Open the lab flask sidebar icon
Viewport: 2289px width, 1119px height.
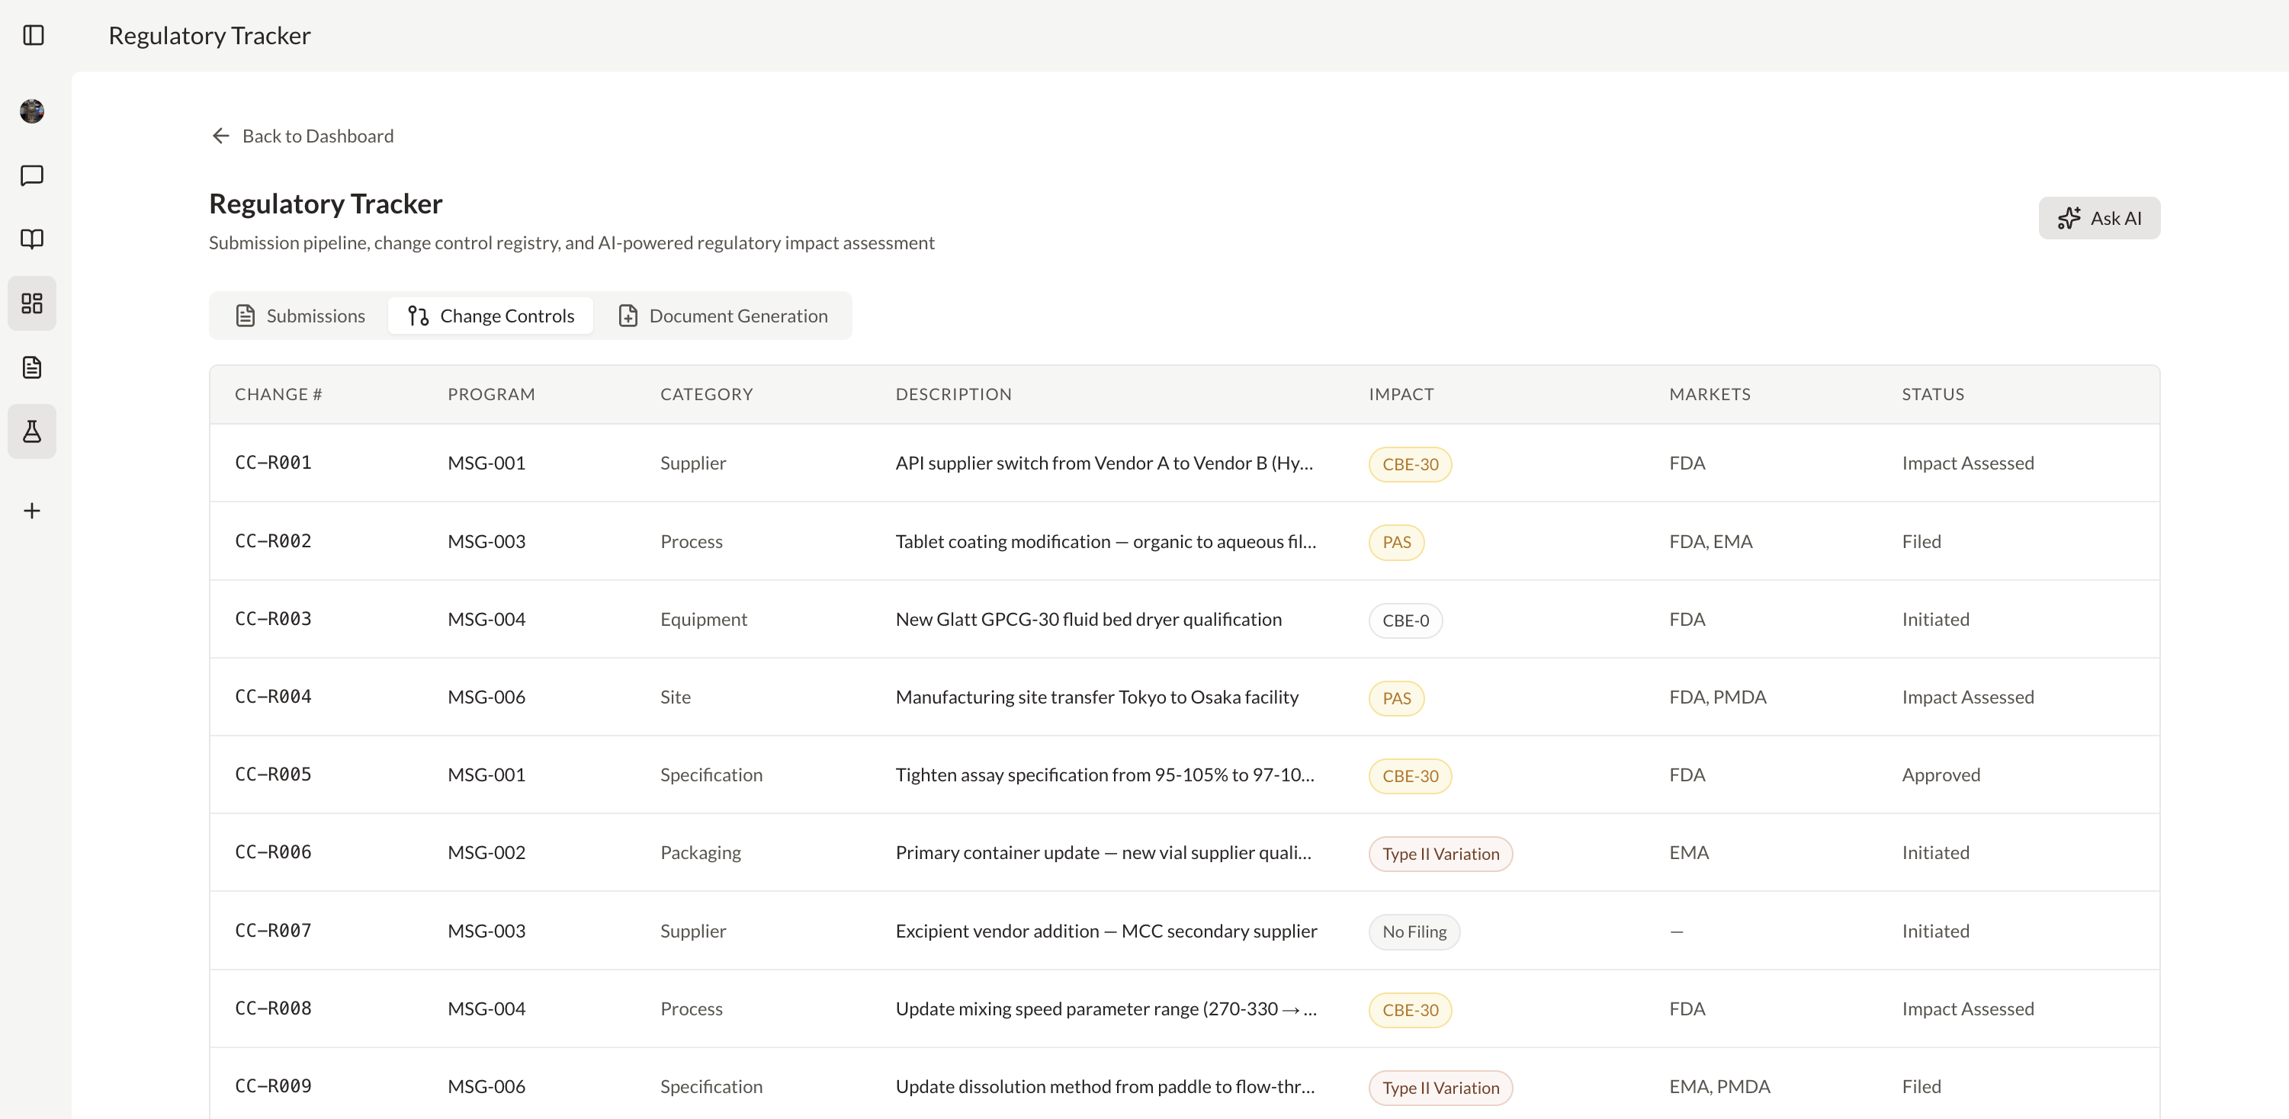[x=32, y=431]
